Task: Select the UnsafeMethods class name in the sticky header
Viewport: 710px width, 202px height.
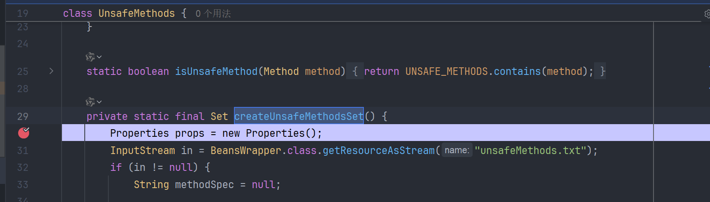Action: tap(137, 13)
